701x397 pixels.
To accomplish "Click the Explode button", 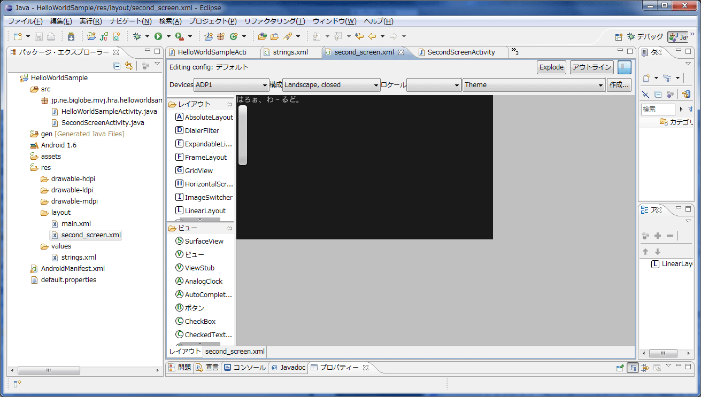I will pyautogui.click(x=551, y=67).
